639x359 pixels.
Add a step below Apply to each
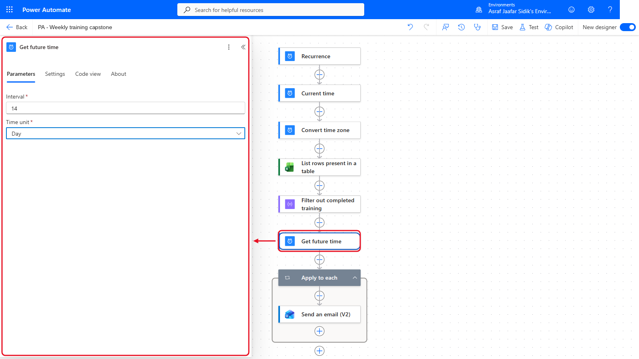click(319, 351)
